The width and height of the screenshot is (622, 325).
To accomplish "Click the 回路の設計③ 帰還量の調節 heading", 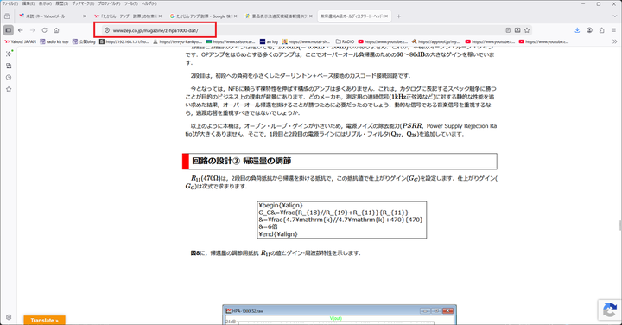I will (242, 161).
